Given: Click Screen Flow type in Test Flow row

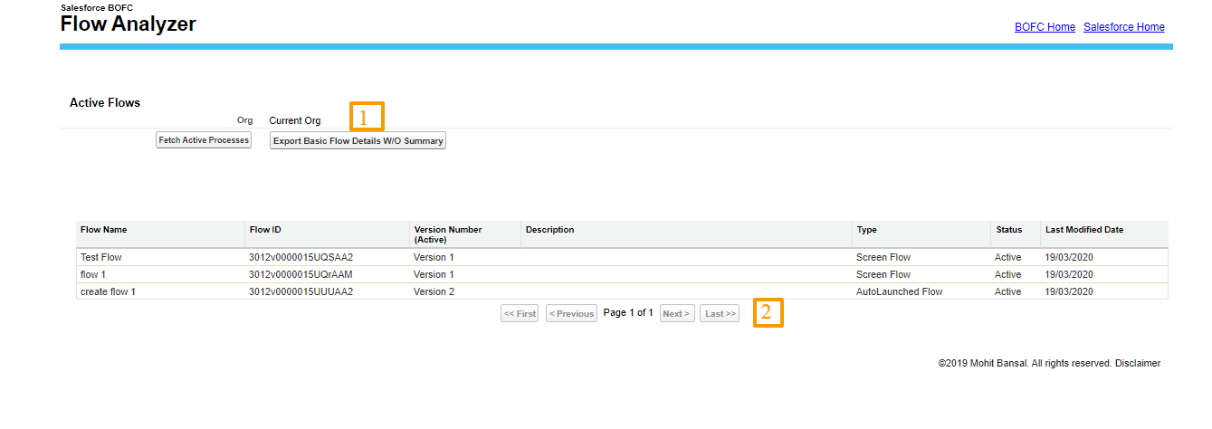Looking at the screenshot, I should pyautogui.click(x=883, y=257).
